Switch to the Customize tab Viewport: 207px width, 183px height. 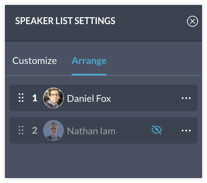click(34, 61)
